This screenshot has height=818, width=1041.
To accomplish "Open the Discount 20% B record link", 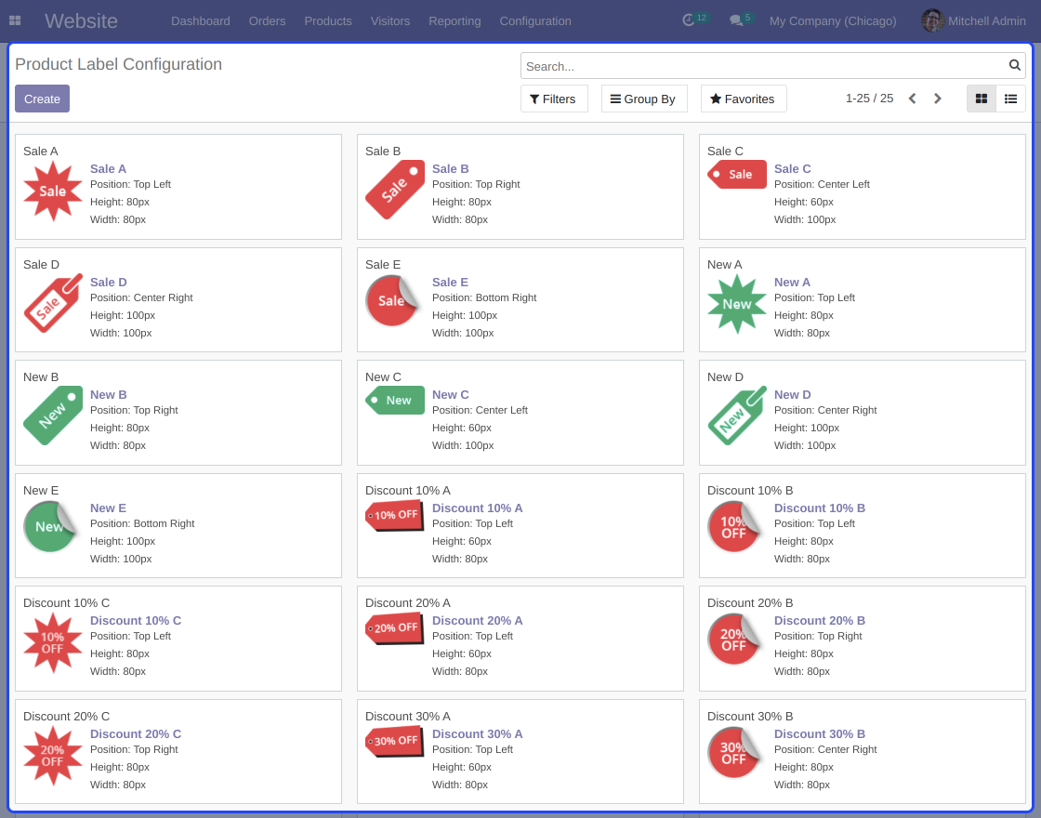I will pos(819,620).
